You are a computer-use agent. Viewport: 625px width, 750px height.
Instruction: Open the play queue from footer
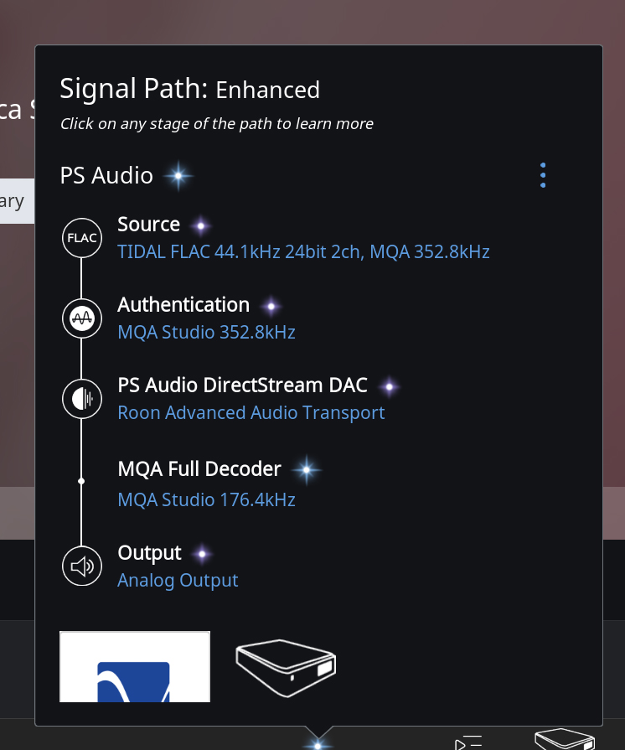[469, 742]
